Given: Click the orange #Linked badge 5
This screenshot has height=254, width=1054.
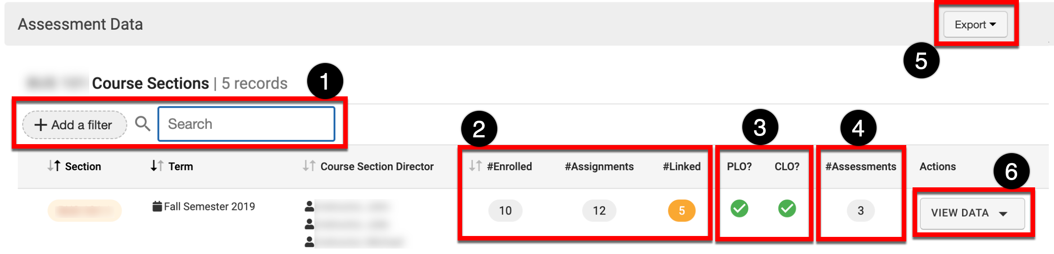Looking at the screenshot, I should [x=681, y=211].
